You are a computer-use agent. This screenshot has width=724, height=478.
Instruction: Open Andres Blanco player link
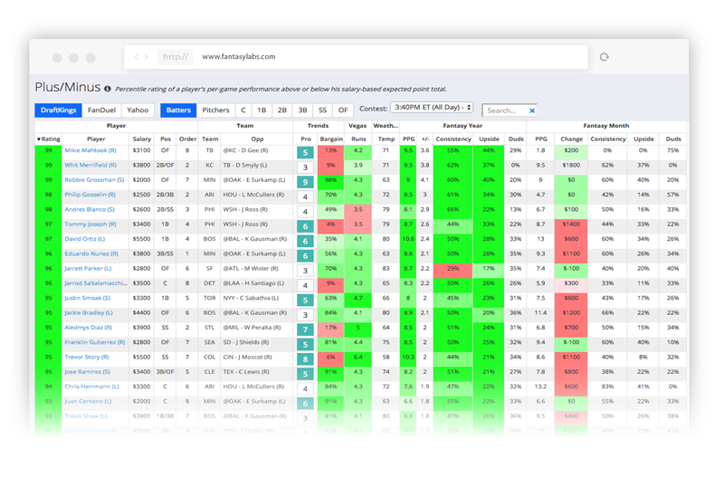coord(89,210)
